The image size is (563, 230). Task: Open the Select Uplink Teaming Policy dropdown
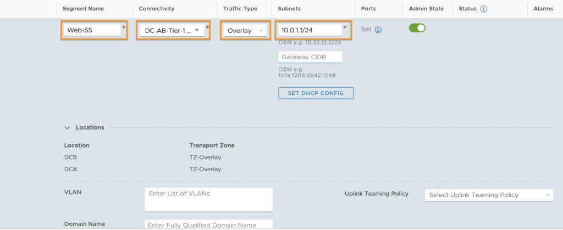click(x=489, y=195)
